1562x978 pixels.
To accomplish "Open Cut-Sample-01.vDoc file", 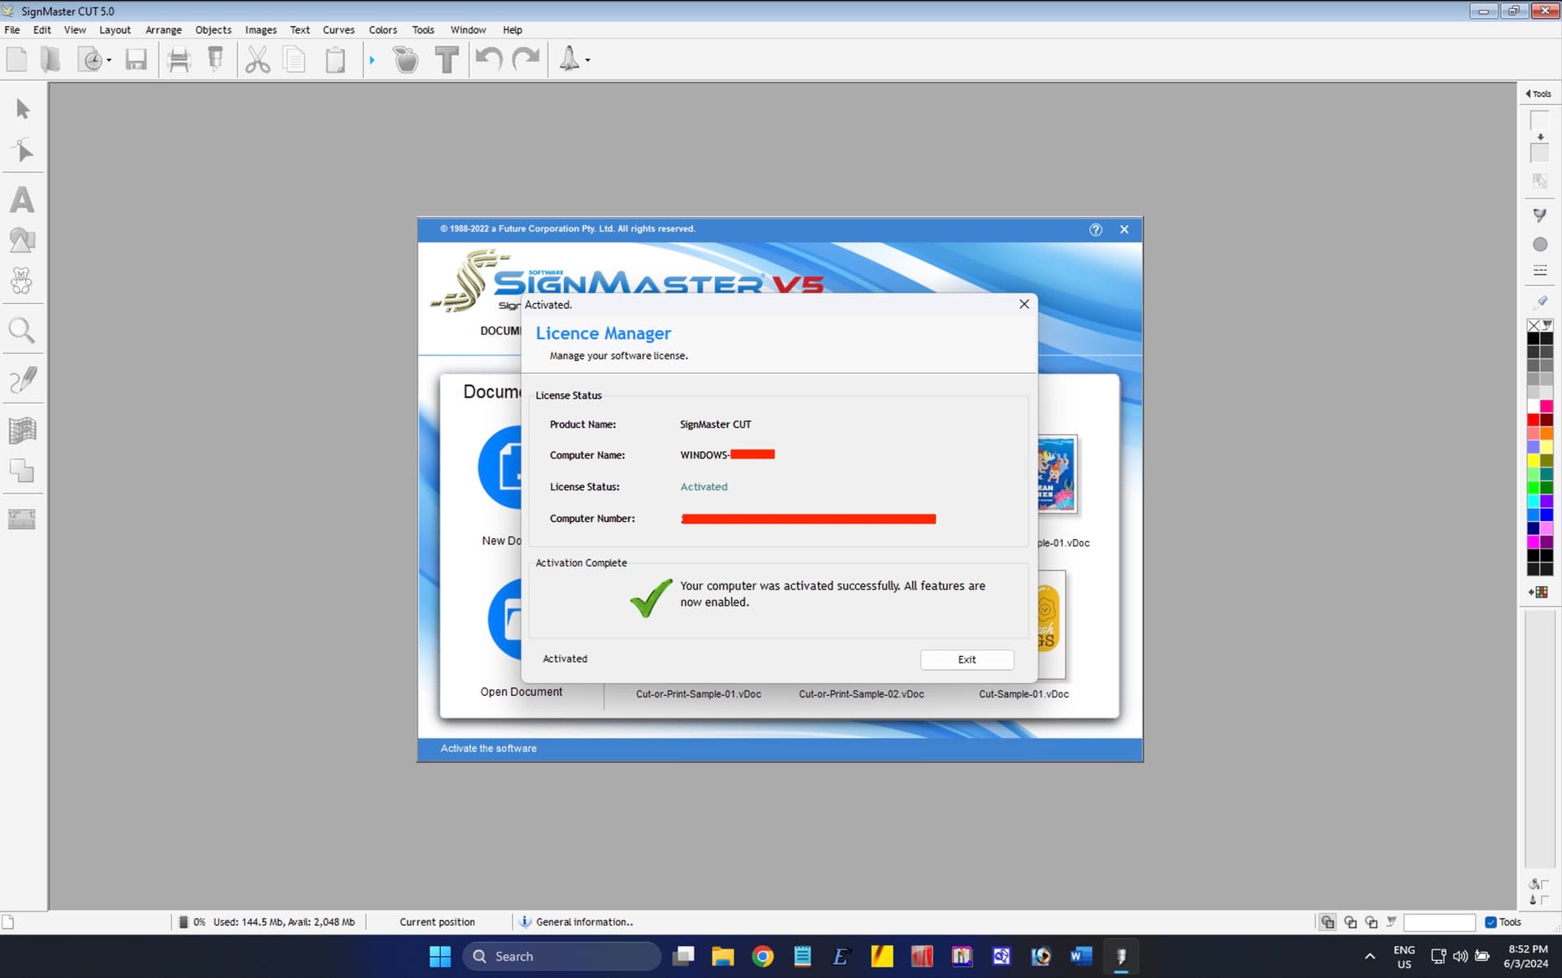I will pos(1023,694).
